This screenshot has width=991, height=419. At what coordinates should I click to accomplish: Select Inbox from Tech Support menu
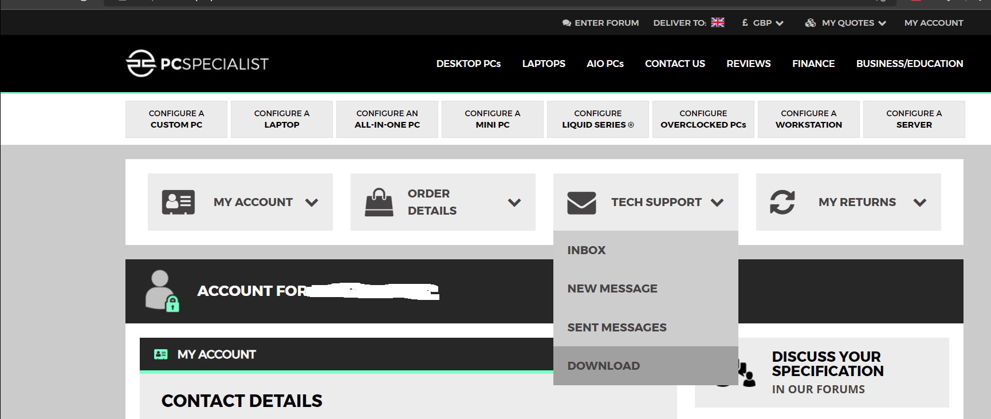click(x=646, y=250)
